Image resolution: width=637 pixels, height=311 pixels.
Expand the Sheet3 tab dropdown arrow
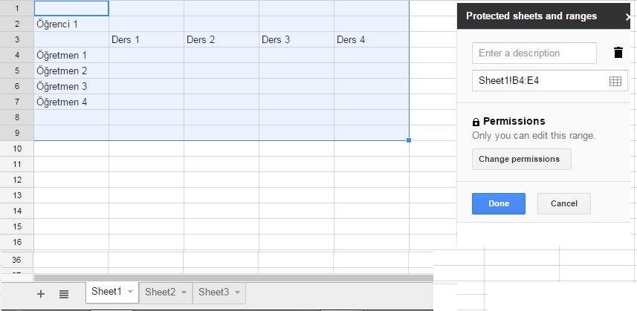tap(237, 292)
